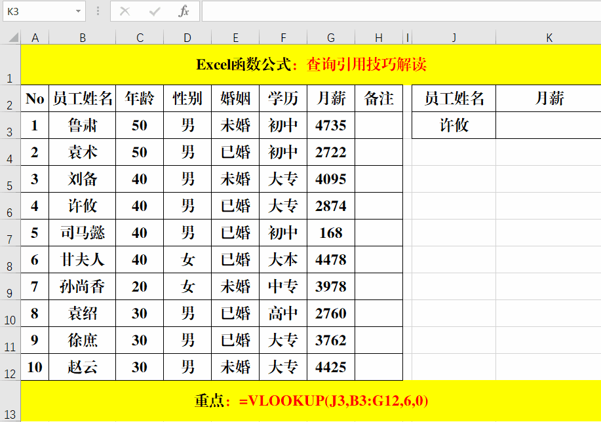The width and height of the screenshot is (601, 422).
Task: Select column H header
Action: pos(379,37)
